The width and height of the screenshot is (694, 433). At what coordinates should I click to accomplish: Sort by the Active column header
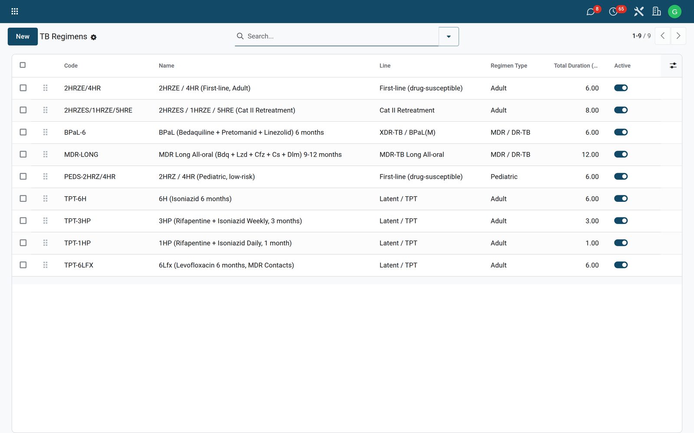coord(622,65)
